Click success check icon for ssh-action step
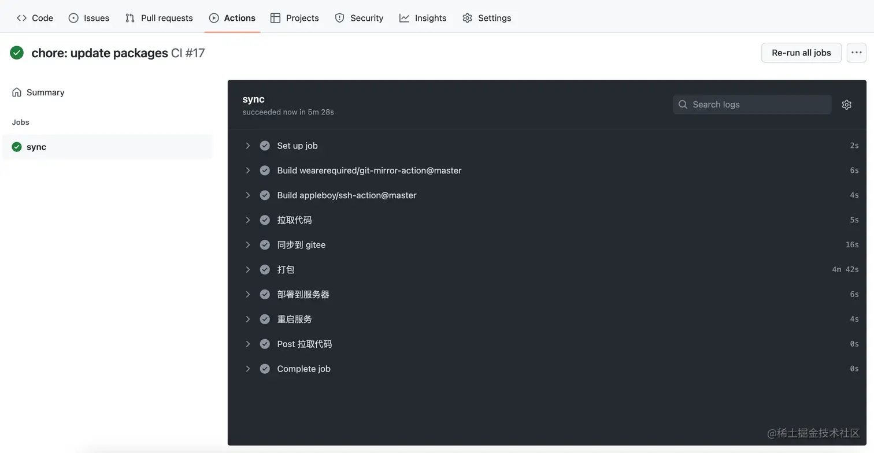 [265, 195]
